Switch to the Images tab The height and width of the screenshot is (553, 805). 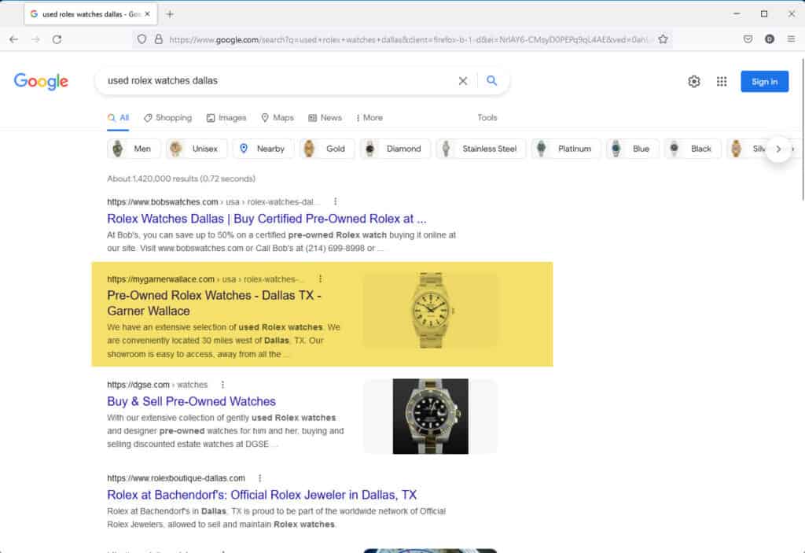point(226,118)
